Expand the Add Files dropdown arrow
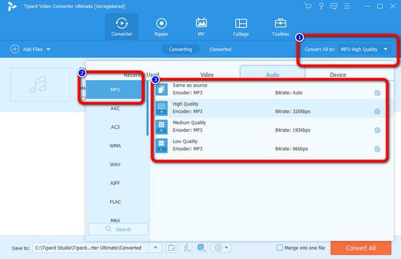The image size is (401, 259). pos(48,49)
